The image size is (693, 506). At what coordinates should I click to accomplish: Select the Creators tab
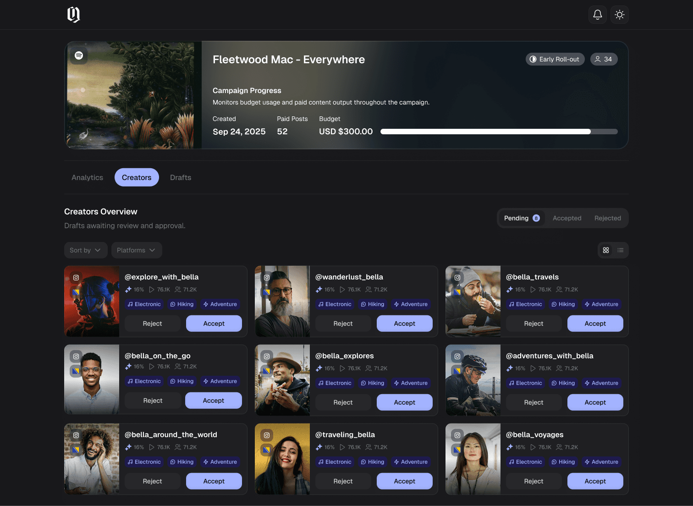137,177
